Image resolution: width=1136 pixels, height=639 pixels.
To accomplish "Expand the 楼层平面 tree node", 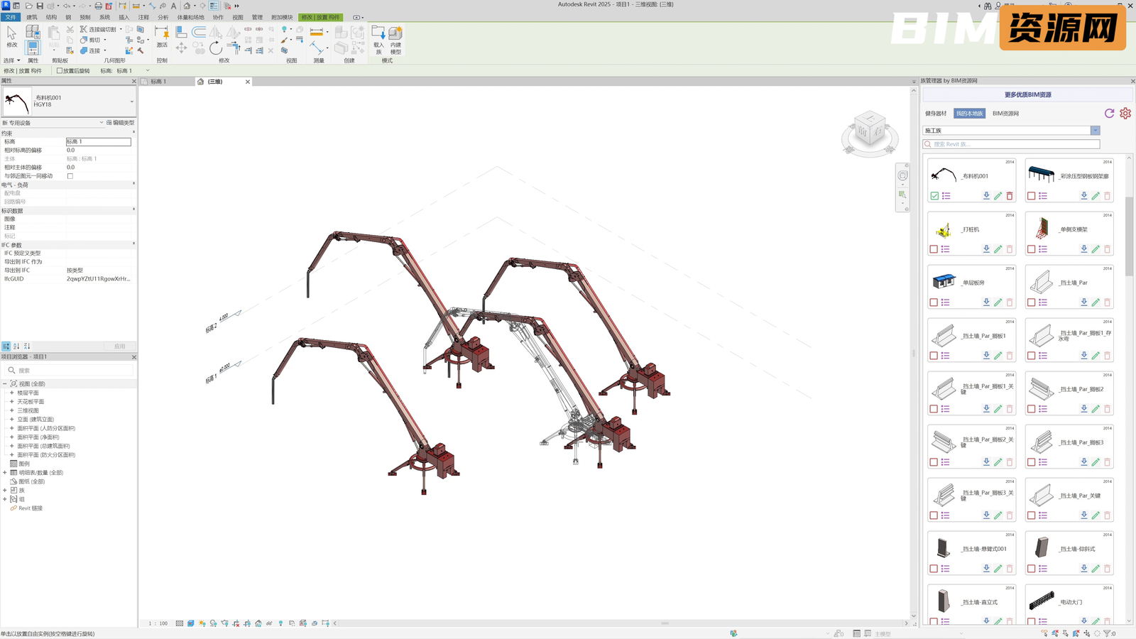I will [x=11, y=393].
